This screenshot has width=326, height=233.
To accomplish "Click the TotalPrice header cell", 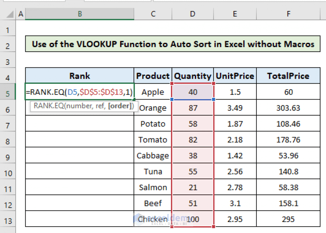I will [x=288, y=76].
